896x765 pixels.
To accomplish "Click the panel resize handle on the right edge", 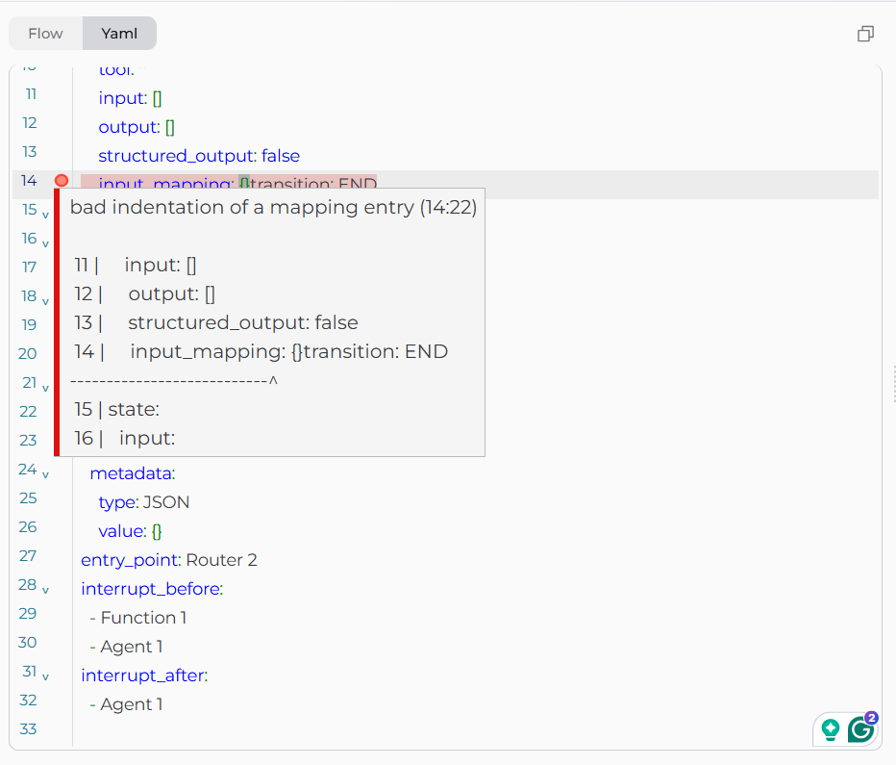I will click(x=892, y=382).
